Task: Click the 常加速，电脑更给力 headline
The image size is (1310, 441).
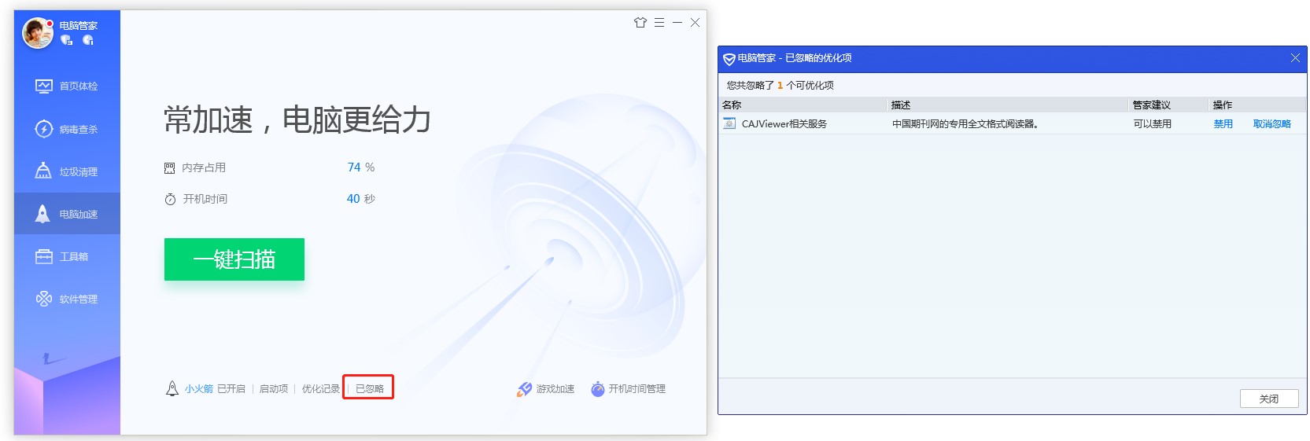Action: [298, 119]
